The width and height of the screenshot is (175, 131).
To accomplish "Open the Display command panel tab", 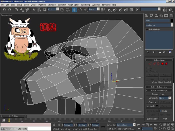I will [166, 16].
